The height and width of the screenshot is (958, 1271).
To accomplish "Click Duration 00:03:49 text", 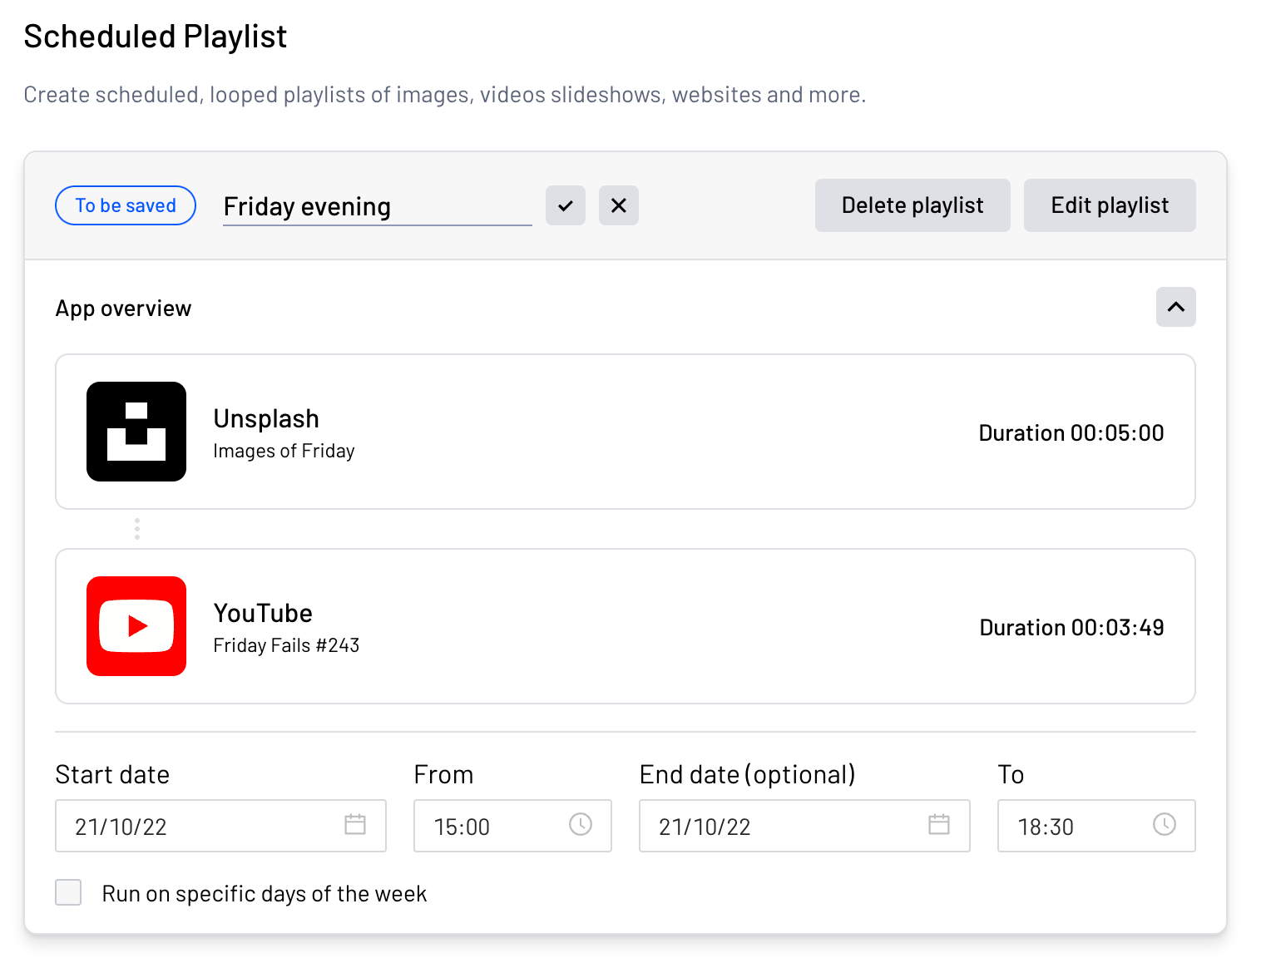I will pyautogui.click(x=1071, y=627).
